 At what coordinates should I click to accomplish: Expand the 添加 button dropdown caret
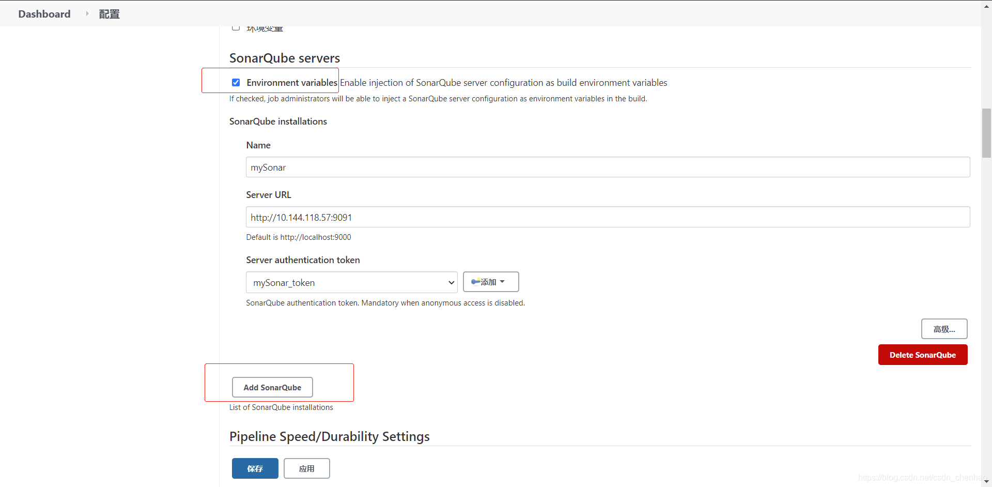coord(502,282)
